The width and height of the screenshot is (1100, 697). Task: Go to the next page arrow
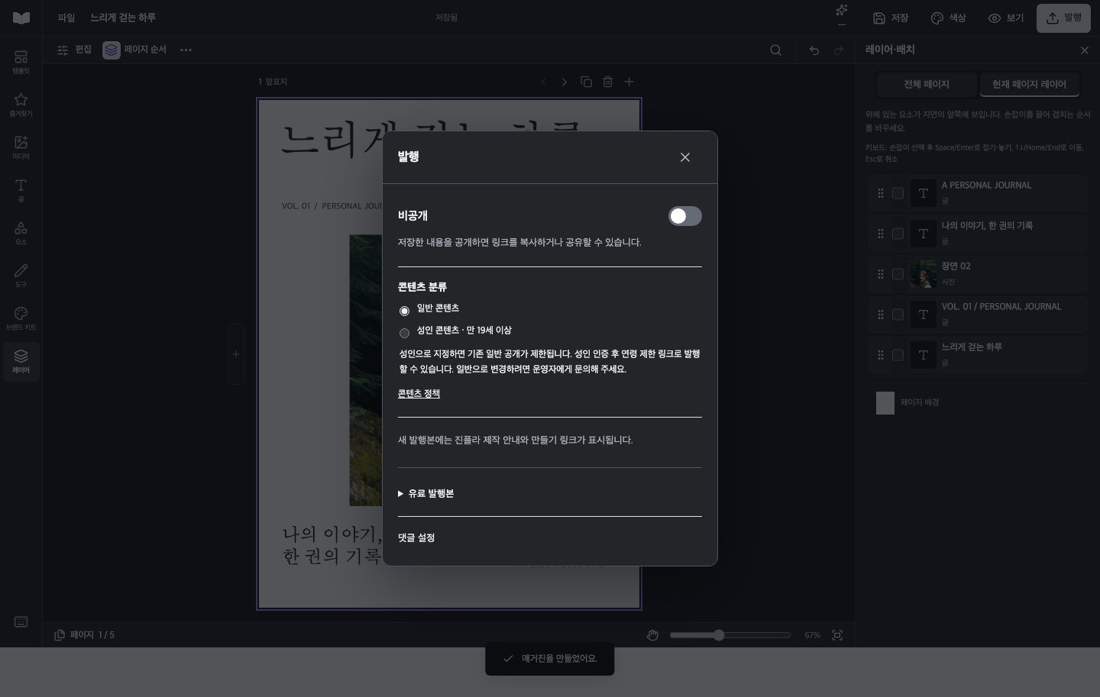click(565, 82)
